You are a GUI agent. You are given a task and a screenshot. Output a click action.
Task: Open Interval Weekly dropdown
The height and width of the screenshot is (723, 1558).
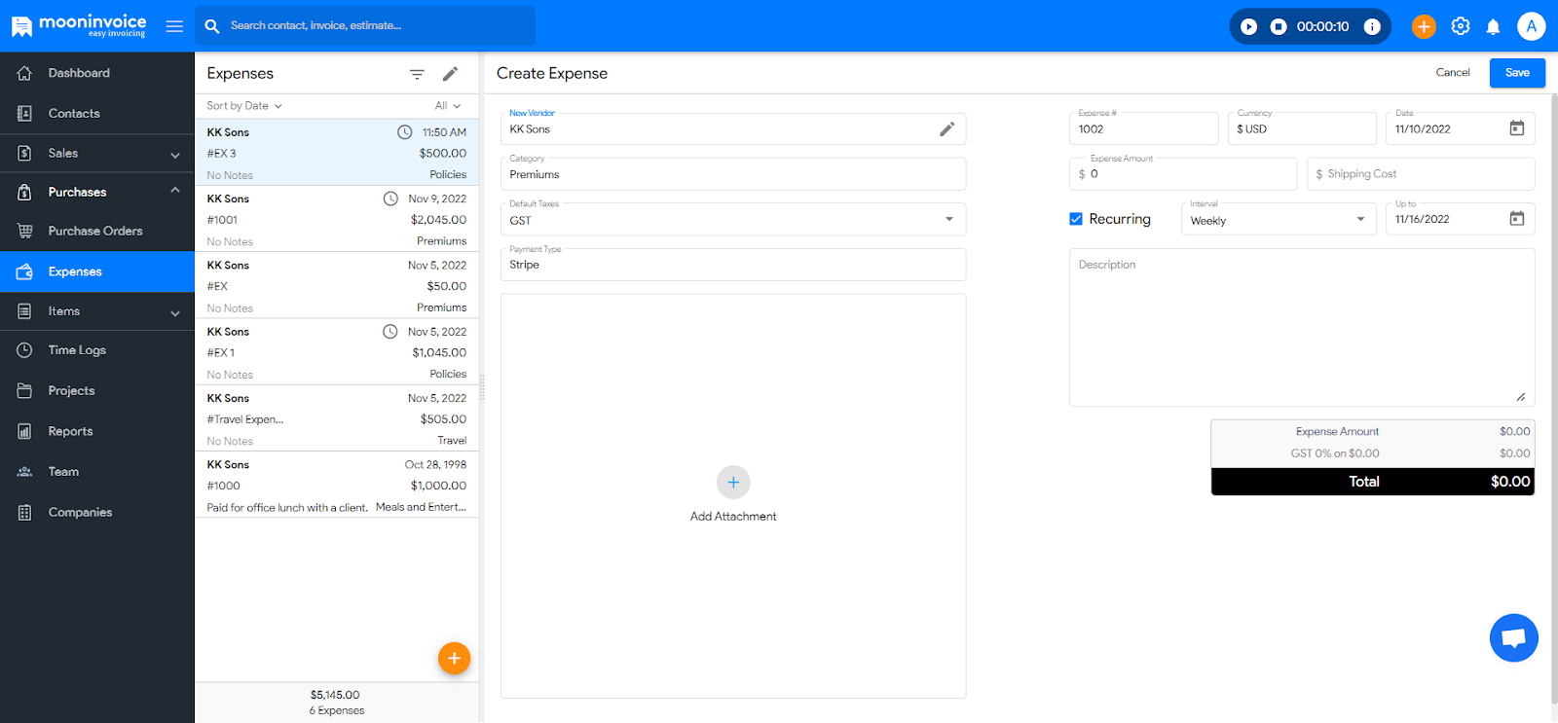(1279, 219)
